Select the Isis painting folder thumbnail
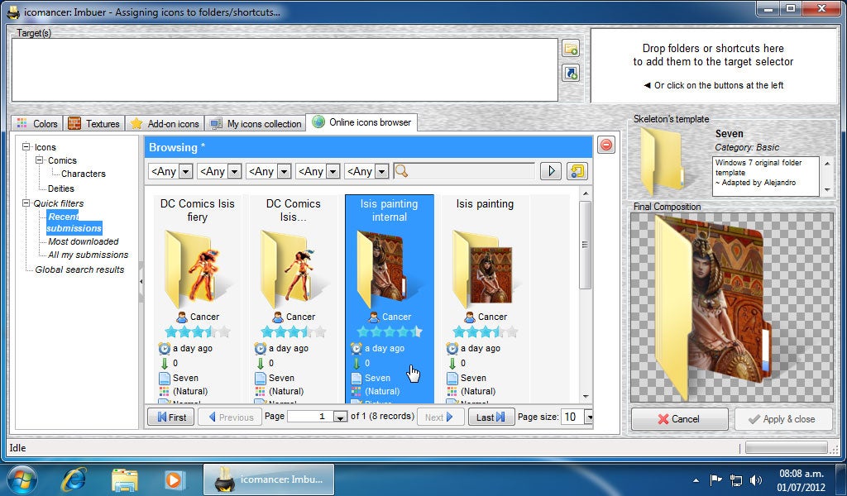 click(x=485, y=268)
